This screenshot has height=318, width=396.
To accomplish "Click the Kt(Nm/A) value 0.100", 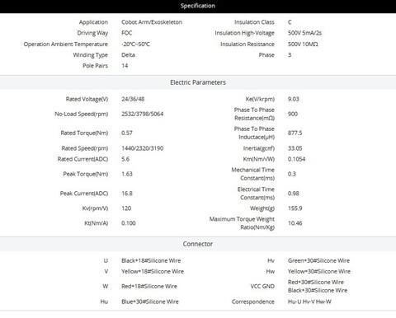I will coord(129,223).
